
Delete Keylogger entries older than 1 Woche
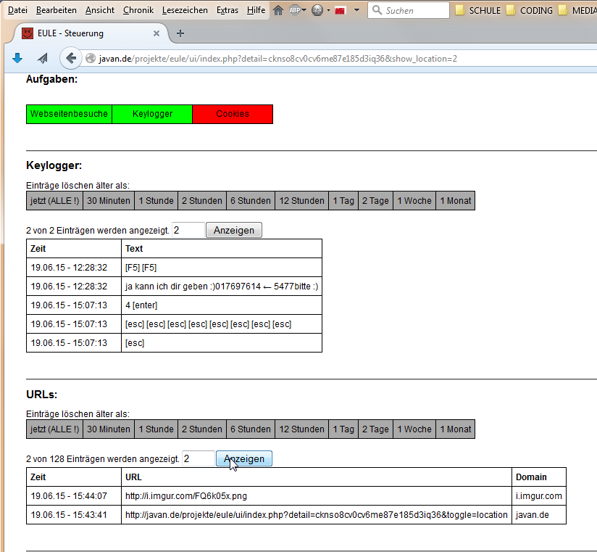414,200
